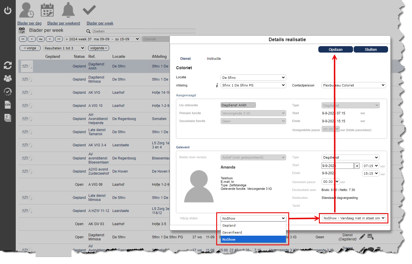Click the Status column header
Screen dimensions: 412x264
pyautogui.click(x=79, y=57)
